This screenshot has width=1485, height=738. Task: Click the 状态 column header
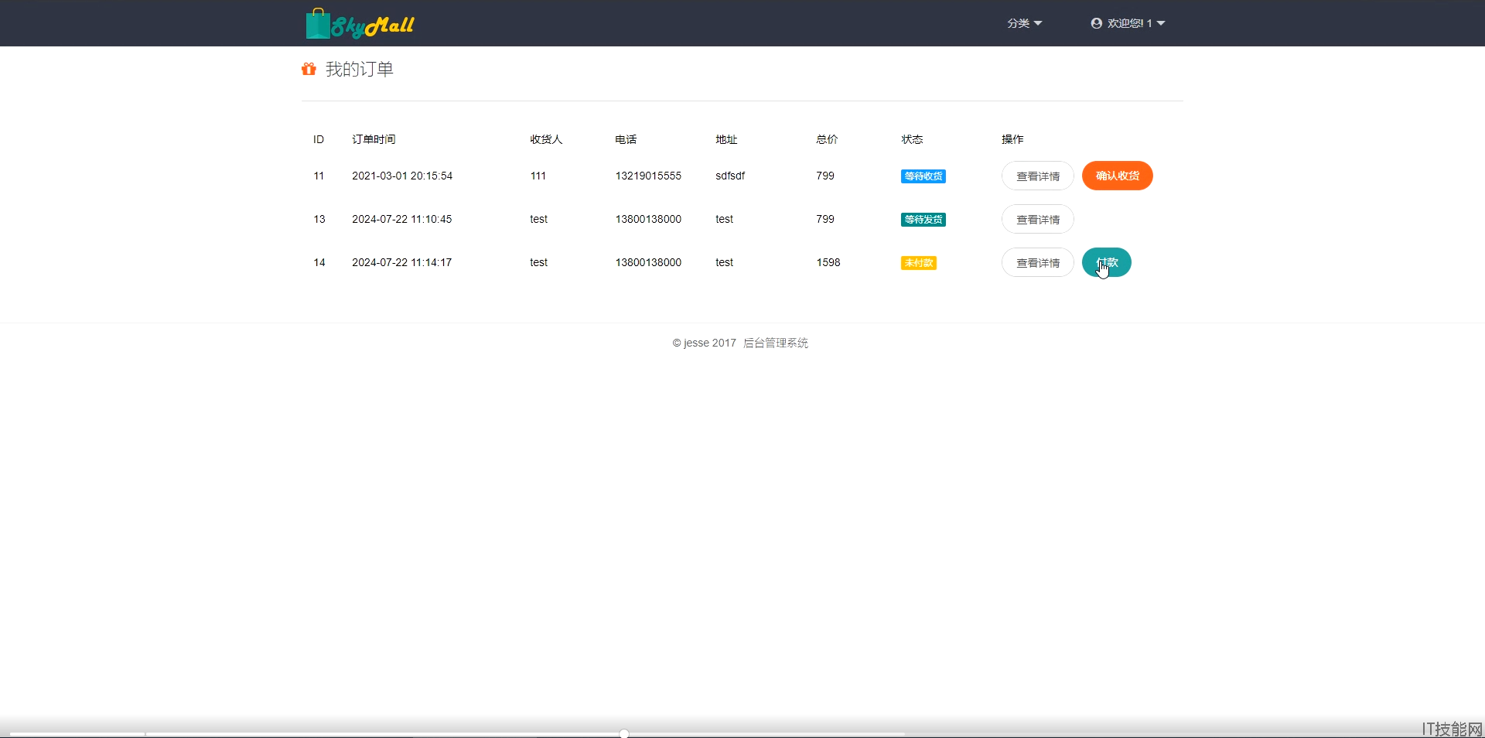(x=912, y=139)
